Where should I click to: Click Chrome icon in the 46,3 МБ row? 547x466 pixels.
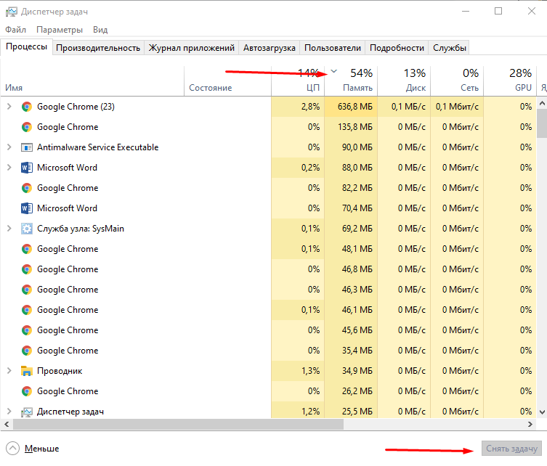pos(27,290)
